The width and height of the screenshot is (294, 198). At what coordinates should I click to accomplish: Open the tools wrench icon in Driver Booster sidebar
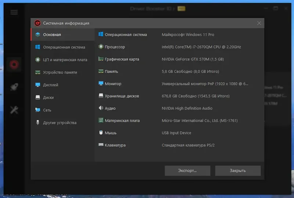(x=14, y=110)
